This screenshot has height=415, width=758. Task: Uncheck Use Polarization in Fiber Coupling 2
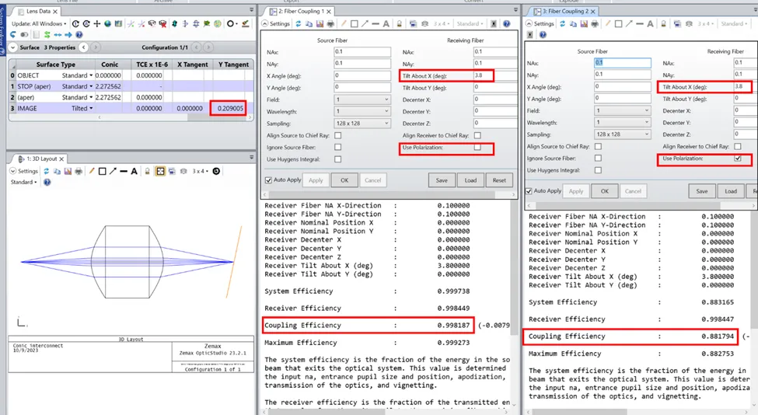(x=738, y=159)
